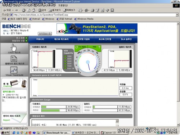Open the 인터넷 기상도 nav menu
This screenshot has height=135, width=180.
pos(84,39)
